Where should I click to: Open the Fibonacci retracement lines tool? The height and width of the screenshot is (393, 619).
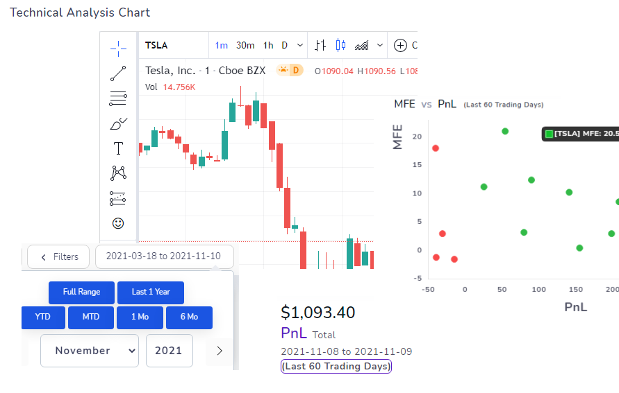click(x=118, y=98)
